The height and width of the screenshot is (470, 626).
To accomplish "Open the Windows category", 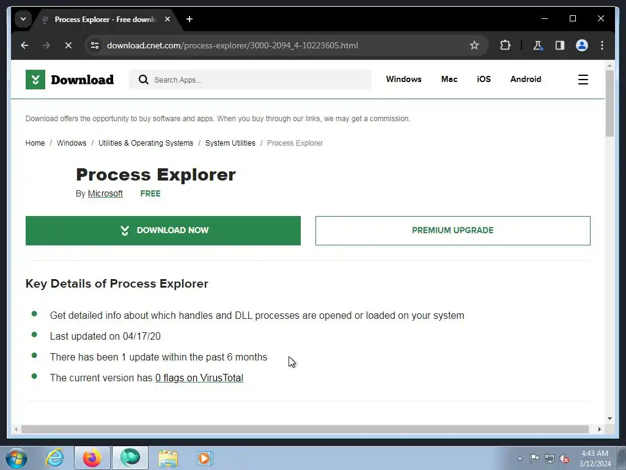I will tap(403, 79).
